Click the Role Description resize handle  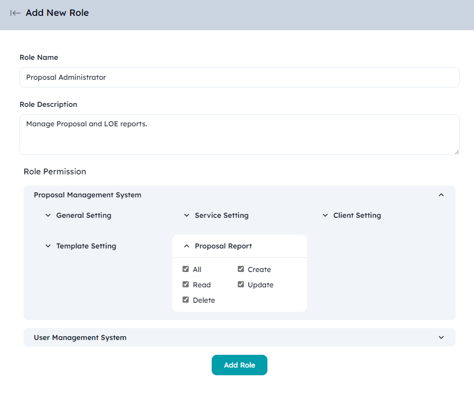(456, 151)
